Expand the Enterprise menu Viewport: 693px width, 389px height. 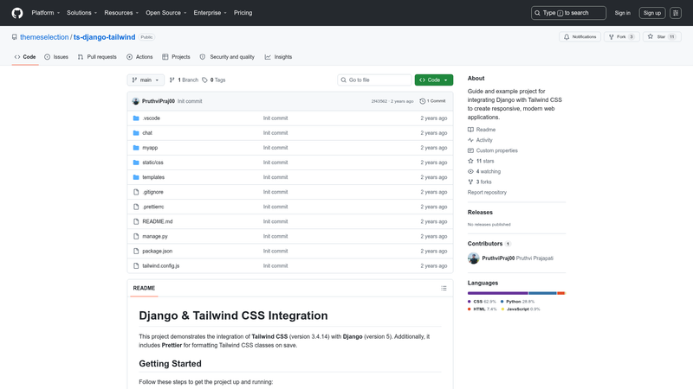(x=210, y=13)
